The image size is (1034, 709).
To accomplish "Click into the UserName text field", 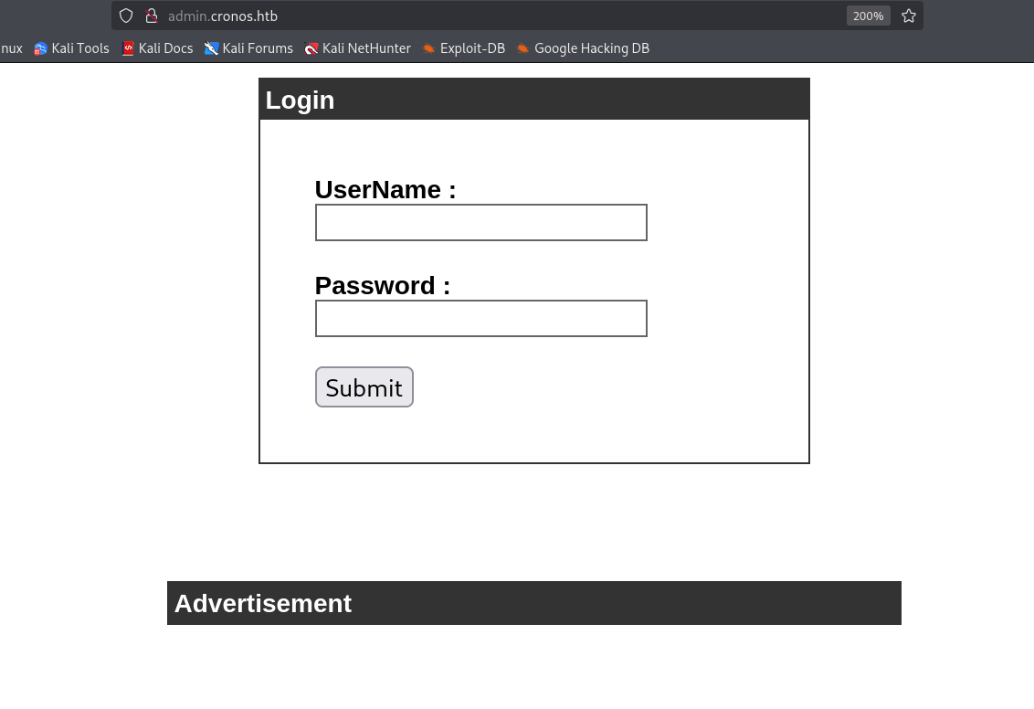I will tap(480, 223).
